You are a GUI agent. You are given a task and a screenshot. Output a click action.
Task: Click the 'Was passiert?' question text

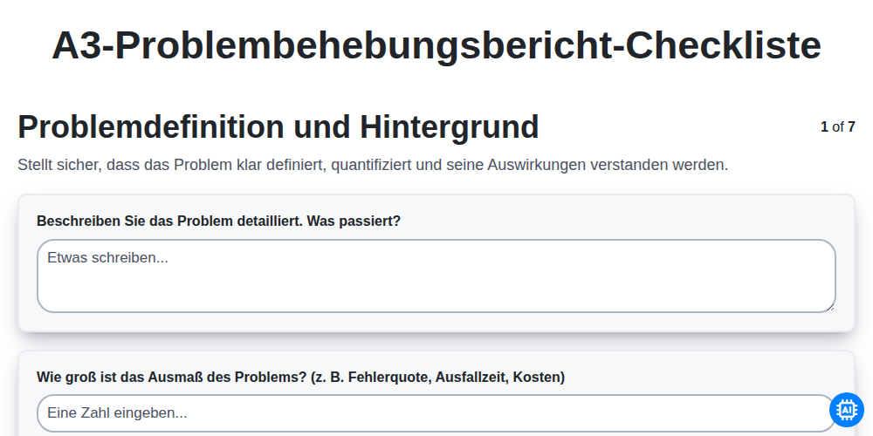click(354, 221)
